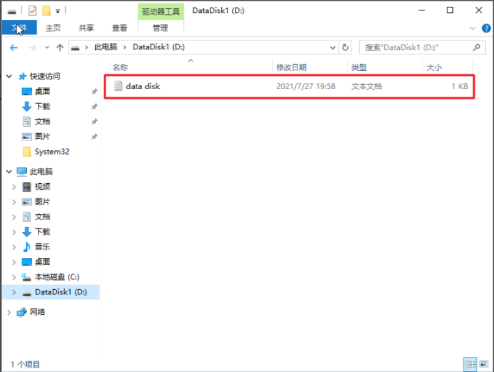Select the 管理 drive tools tab
The height and width of the screenshot is (372, 494).
tap(160, 28)
